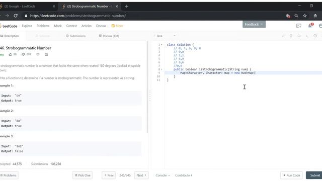Click the extension icon left of zoom magnifier

288,16
